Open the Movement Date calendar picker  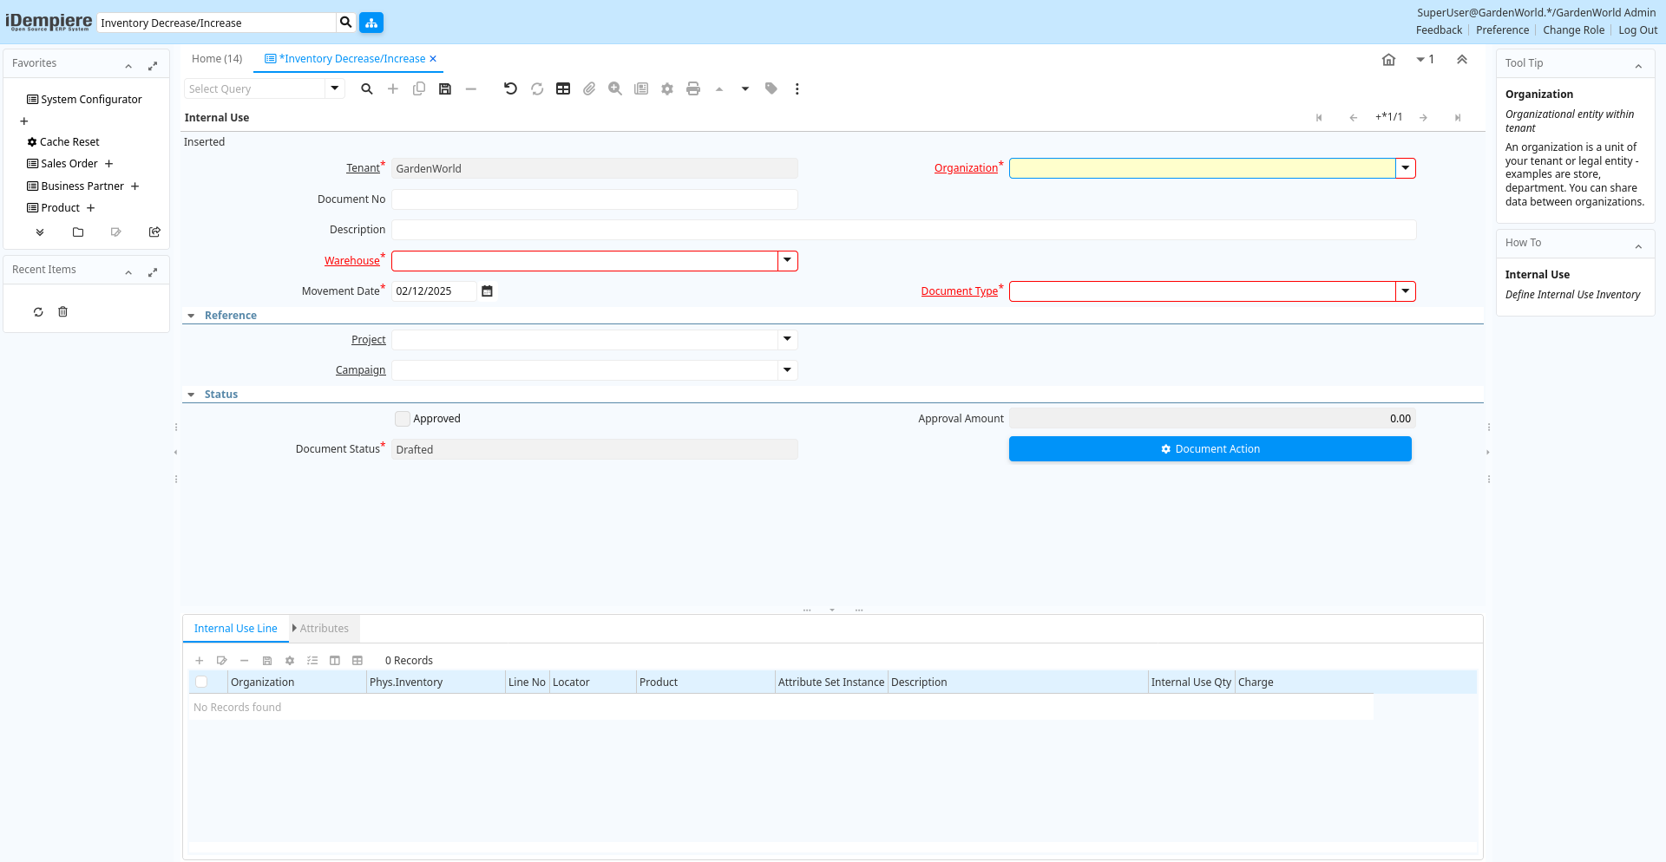487,291
